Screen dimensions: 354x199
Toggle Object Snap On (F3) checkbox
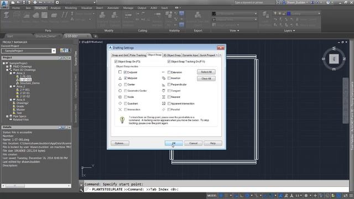116,61
